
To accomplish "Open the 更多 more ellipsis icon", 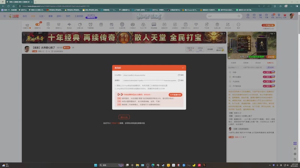I will coord(238,25).
